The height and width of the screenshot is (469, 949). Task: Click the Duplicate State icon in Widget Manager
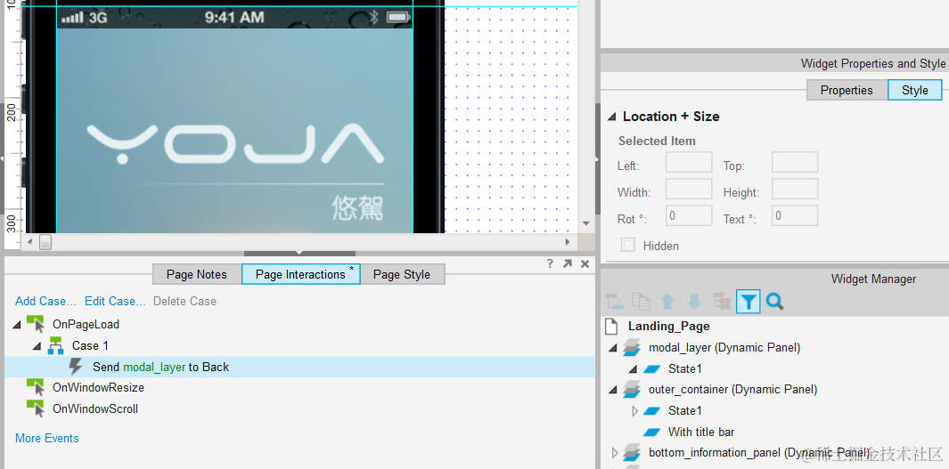coord(641,301)
